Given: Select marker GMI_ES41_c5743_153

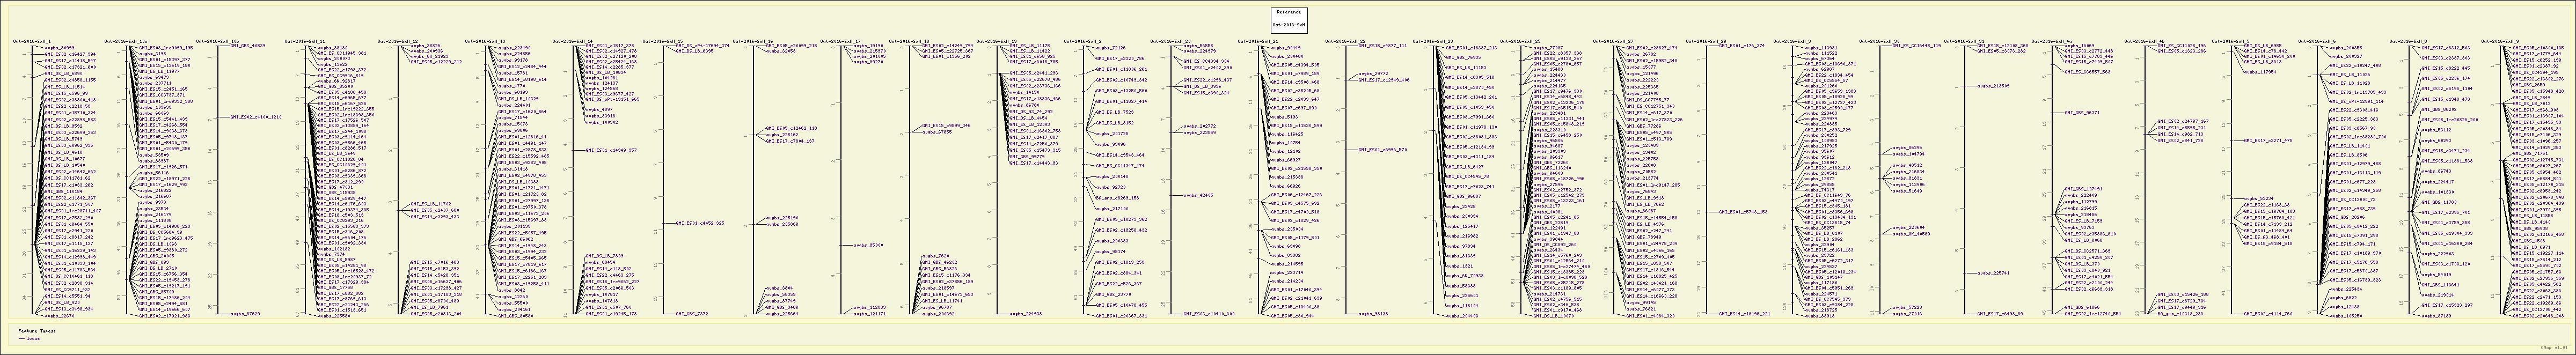Looking at the screenshot, I should [1742, 212].
